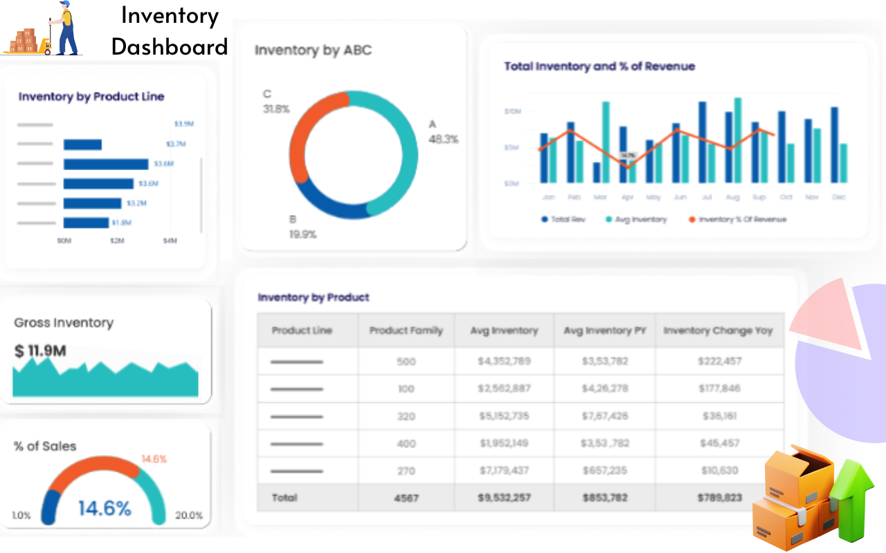
Task: Click the Product Family cell 270
Action: click(406, 471)
